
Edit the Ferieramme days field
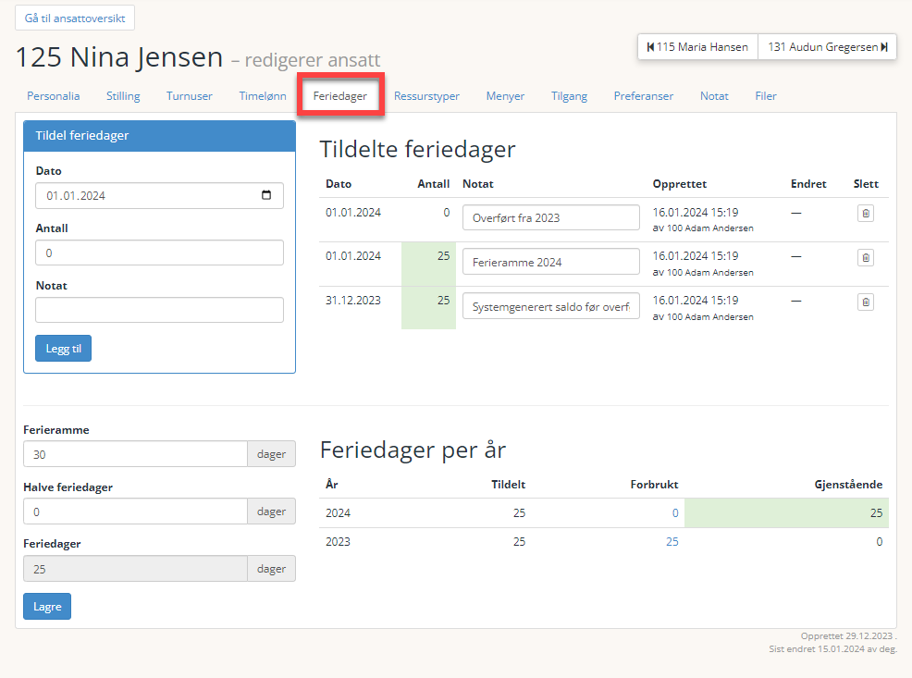[136, 454]
